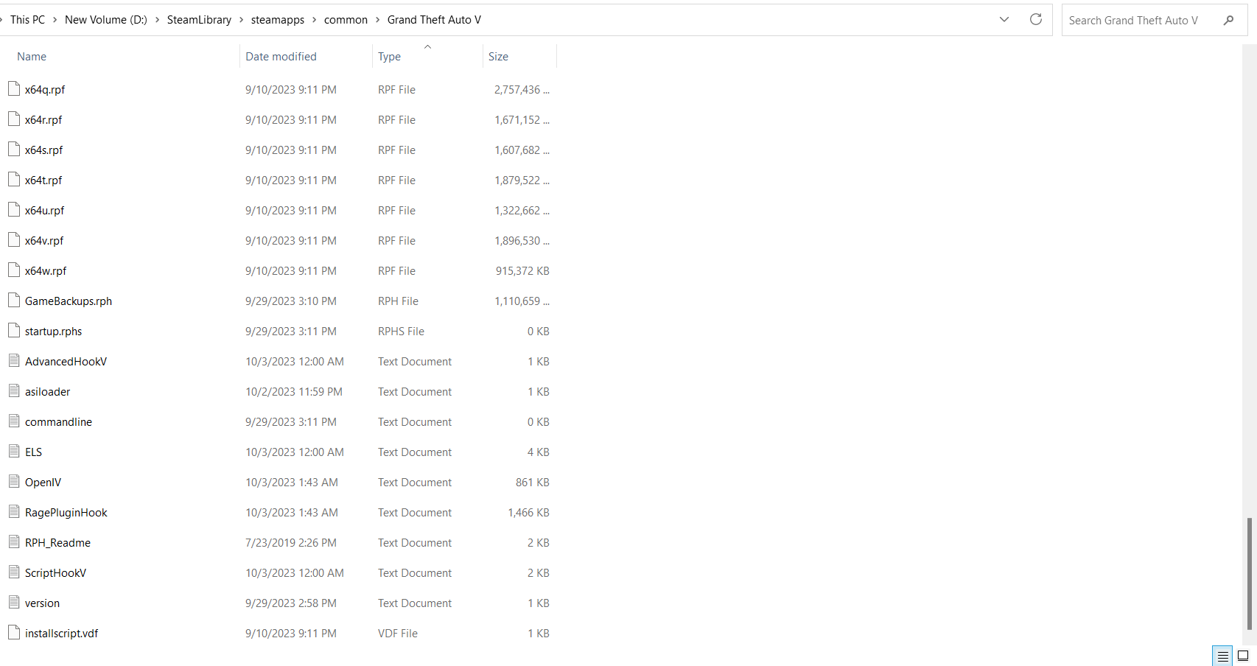Click the RPH_Readme text document icon
Viewport: 1257px width, 666px height.
14,541
